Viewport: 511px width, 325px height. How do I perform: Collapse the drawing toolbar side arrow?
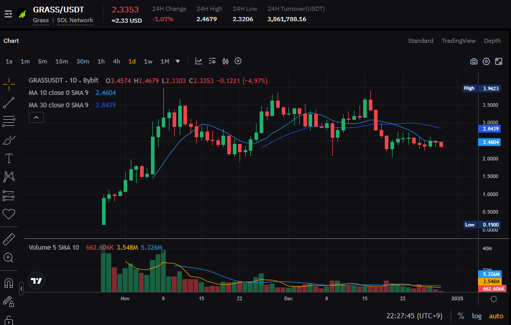(x=21, y=289)
